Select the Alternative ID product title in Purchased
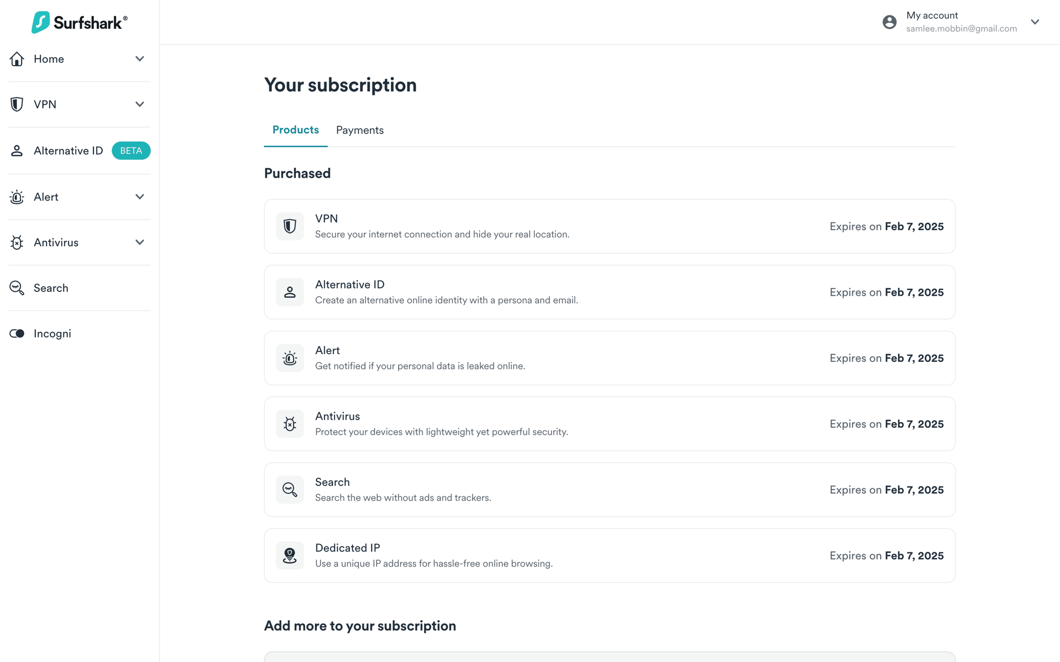This screenshot has width=1060, height=662. [x=350, y=285]
